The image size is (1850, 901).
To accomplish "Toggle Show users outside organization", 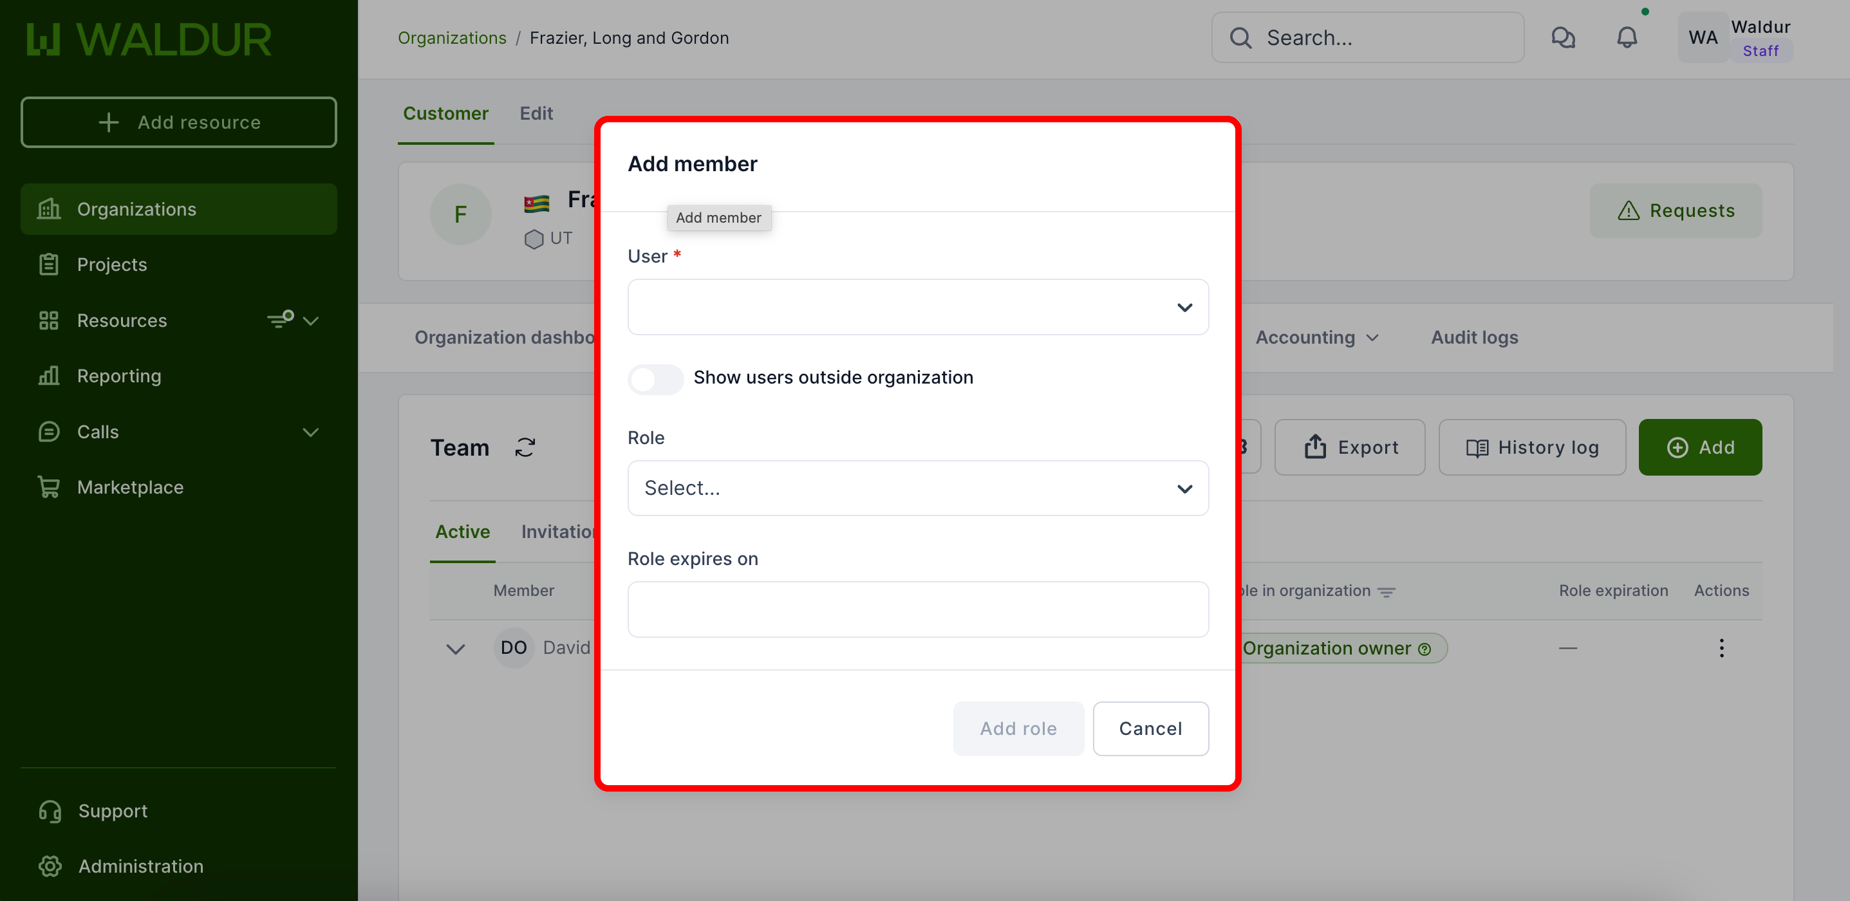I will point(655,378).
